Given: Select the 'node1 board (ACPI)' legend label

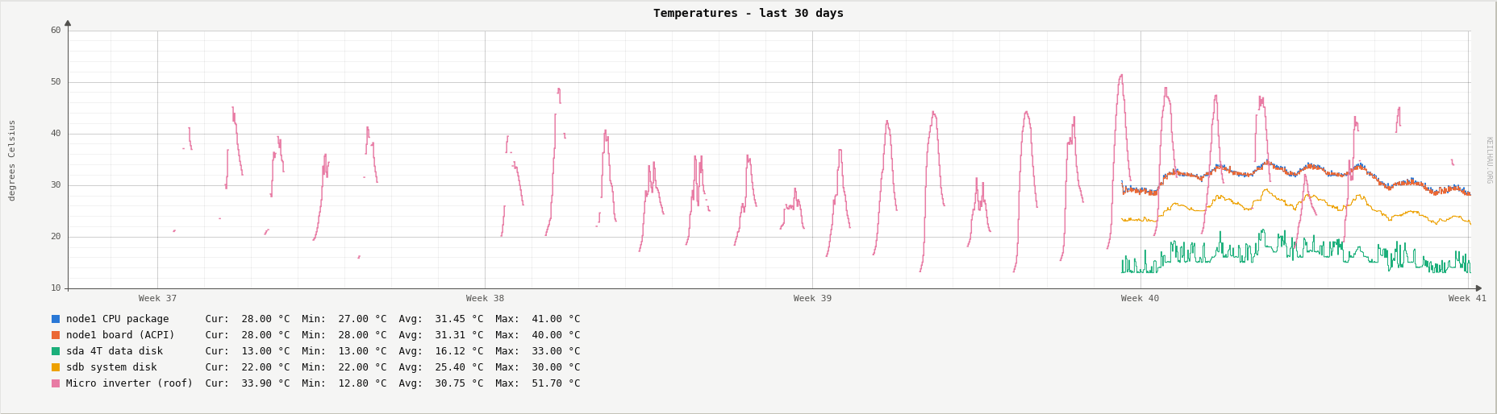Looking at the screenshot, I should click(120, 335).
